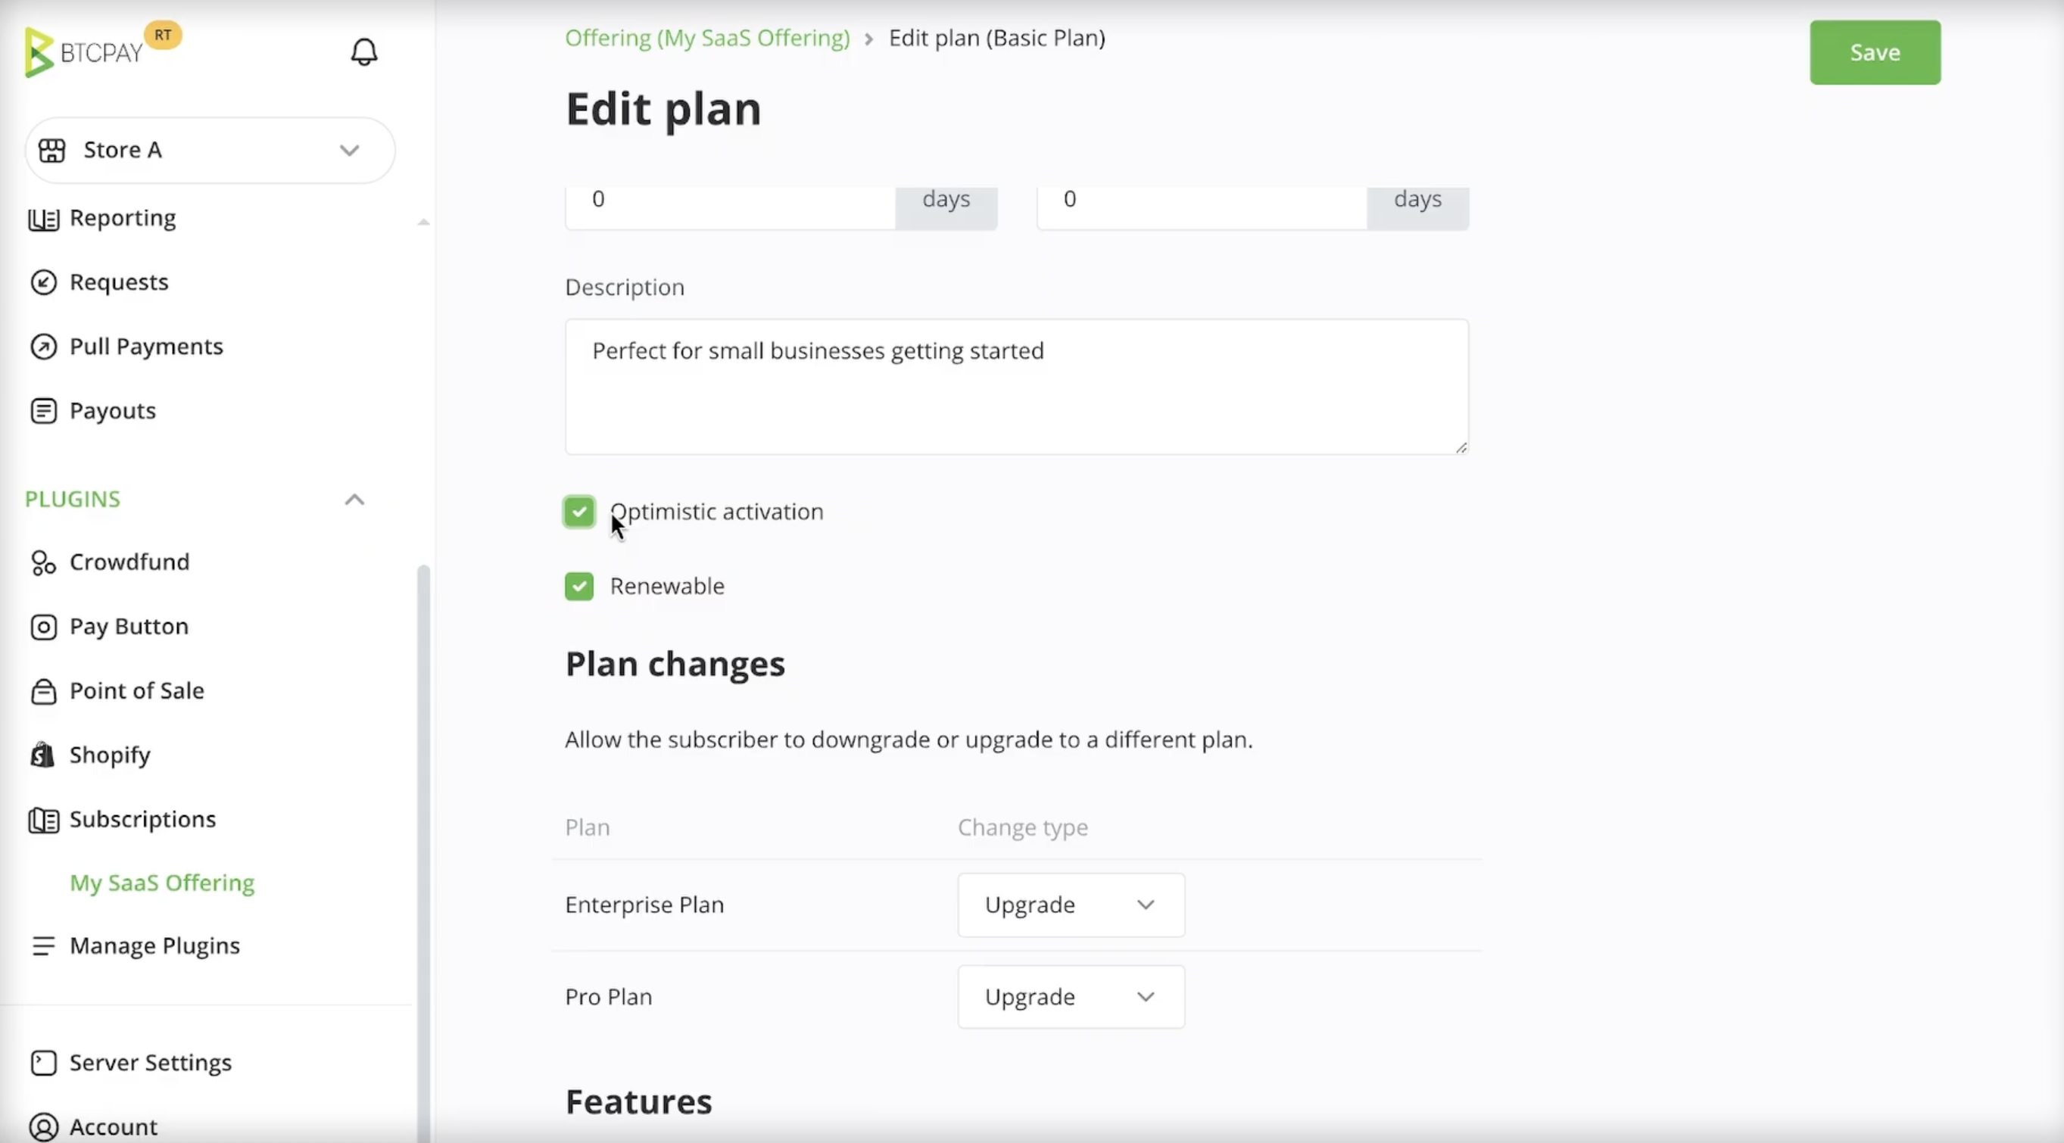
Task: Go to Payouts
Action: (113, 410)
